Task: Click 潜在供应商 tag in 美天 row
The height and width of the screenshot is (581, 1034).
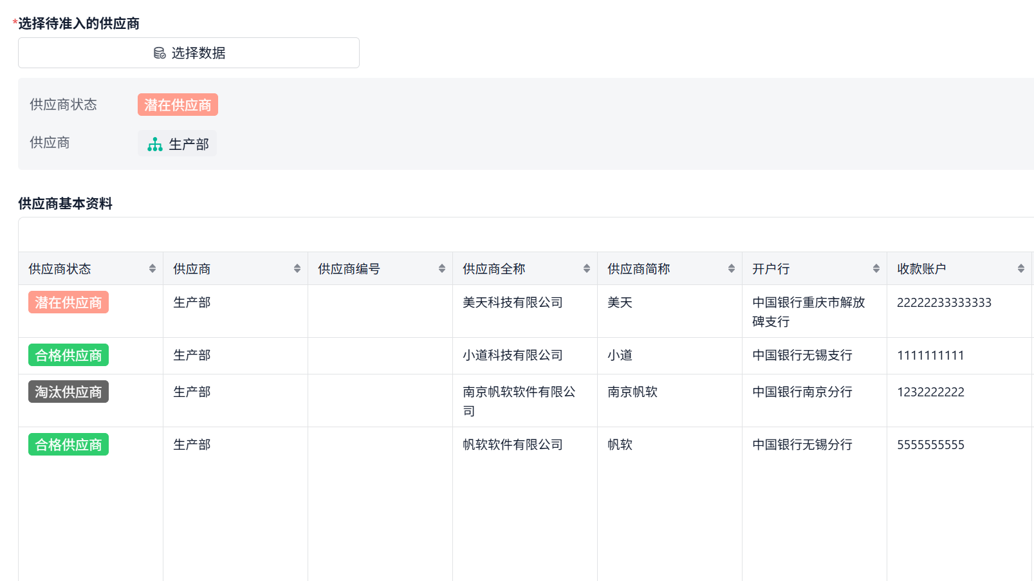Action: click(68, 302)
